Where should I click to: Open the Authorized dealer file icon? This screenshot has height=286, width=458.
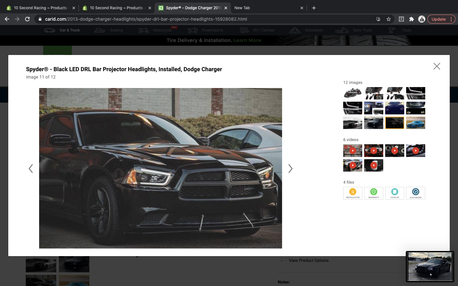click(x=415, y=193)
